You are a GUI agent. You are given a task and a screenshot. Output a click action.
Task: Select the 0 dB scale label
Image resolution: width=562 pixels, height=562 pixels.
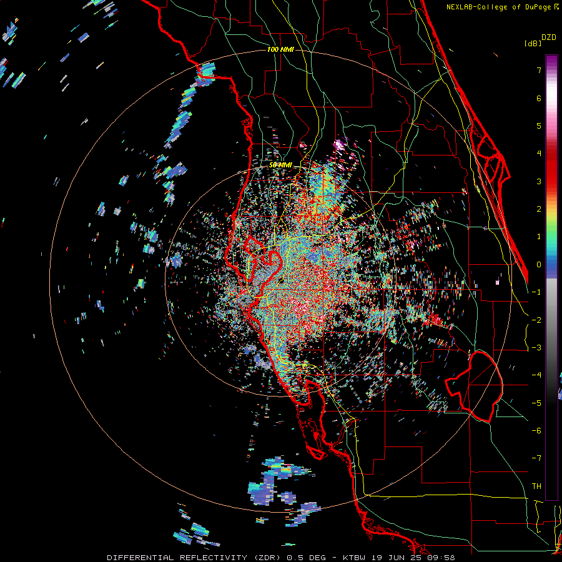539,265
